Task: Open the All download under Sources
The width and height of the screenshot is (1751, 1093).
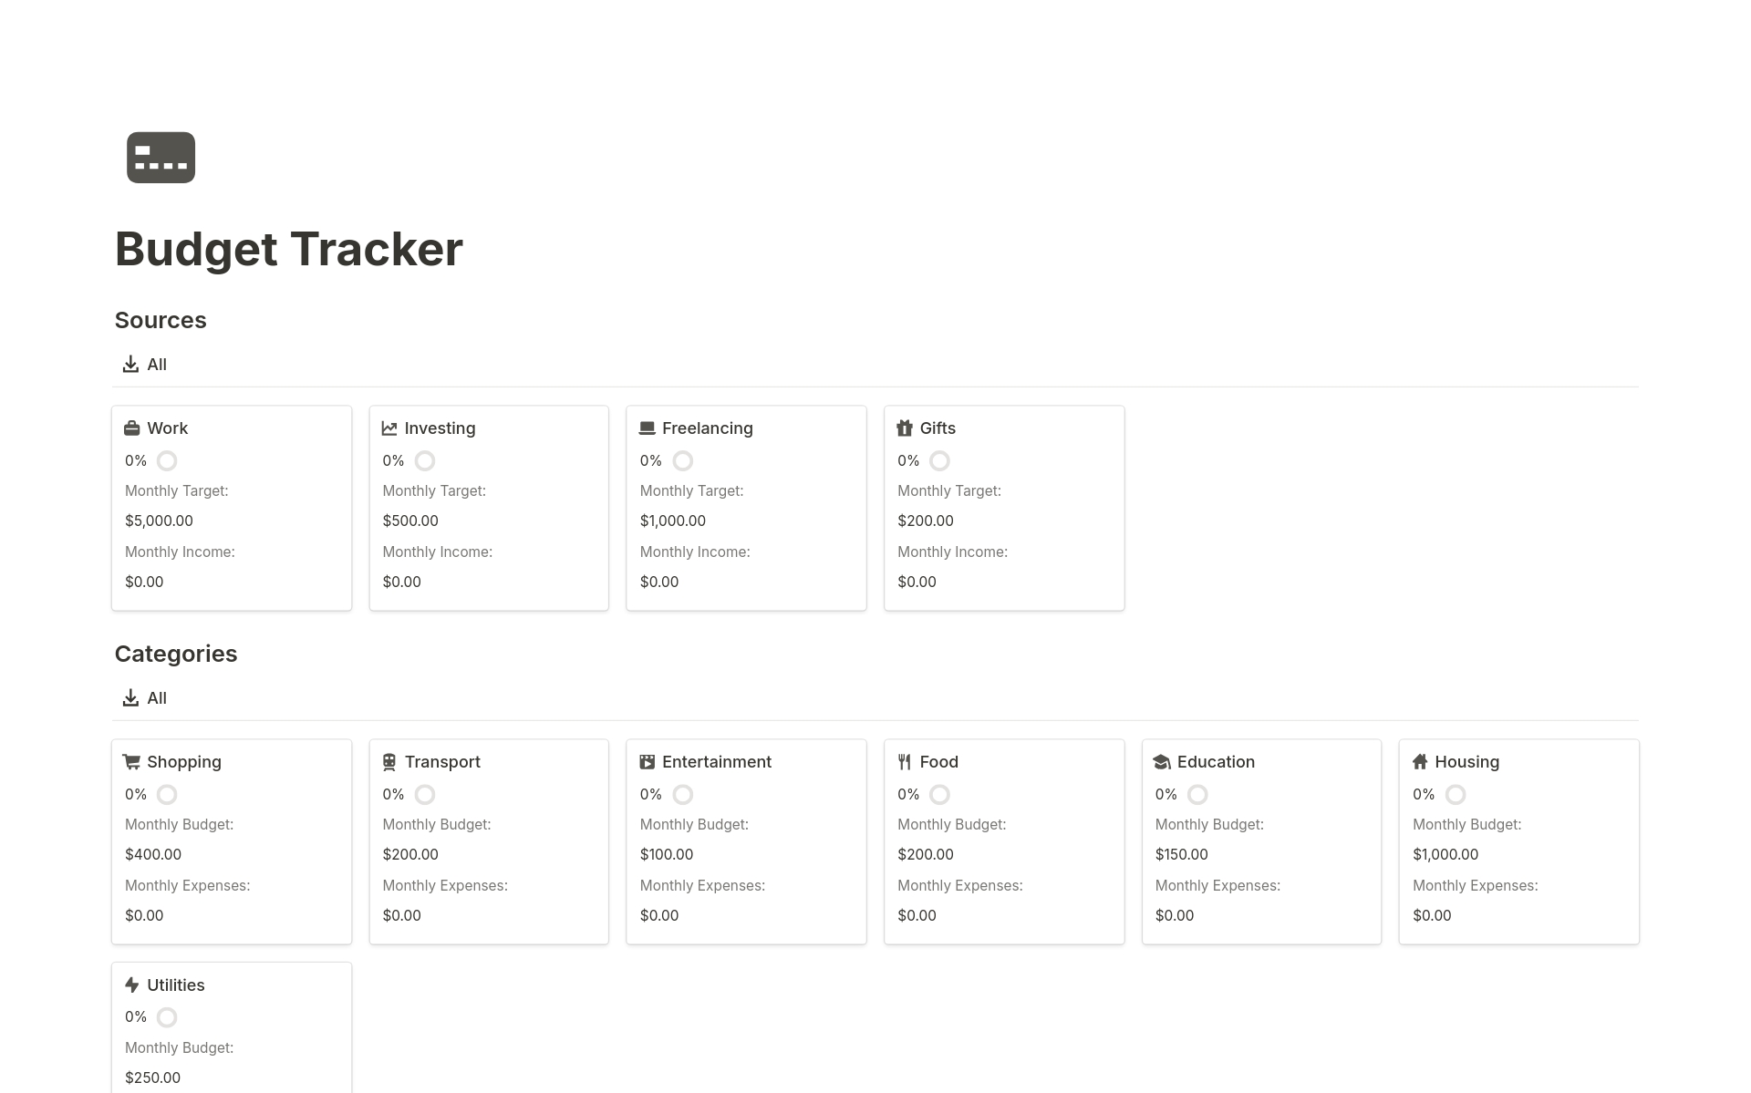Action: click(144, 364)
